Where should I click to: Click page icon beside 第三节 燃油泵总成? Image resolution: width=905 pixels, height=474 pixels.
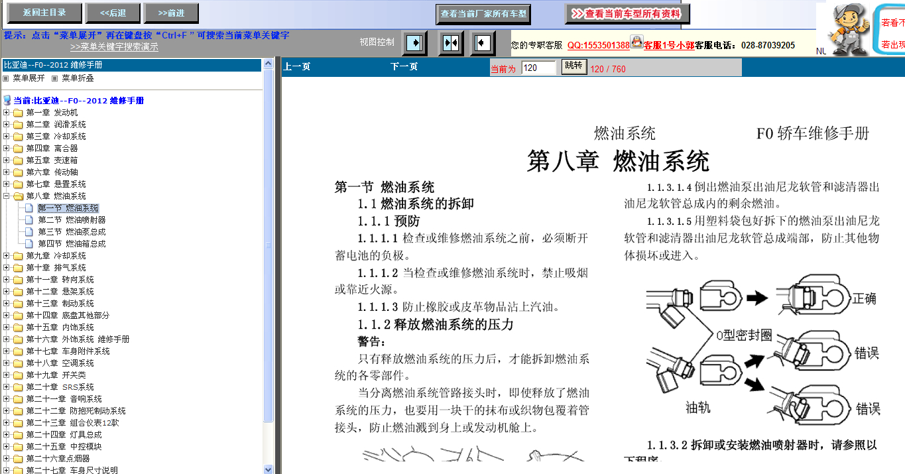(29, 232)
